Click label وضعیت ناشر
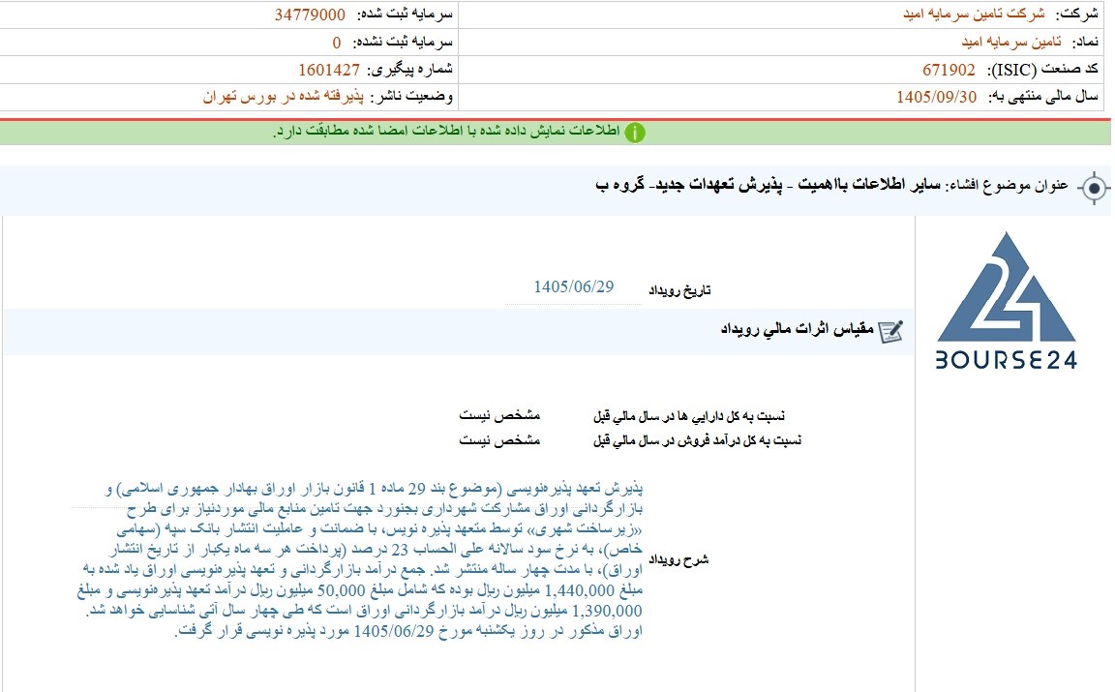This screenshot has width=1115, height=692. 410,96
